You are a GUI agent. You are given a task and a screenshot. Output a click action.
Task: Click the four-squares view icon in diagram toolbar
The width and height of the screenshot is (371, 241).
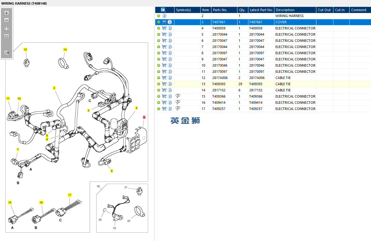(7, 29)
